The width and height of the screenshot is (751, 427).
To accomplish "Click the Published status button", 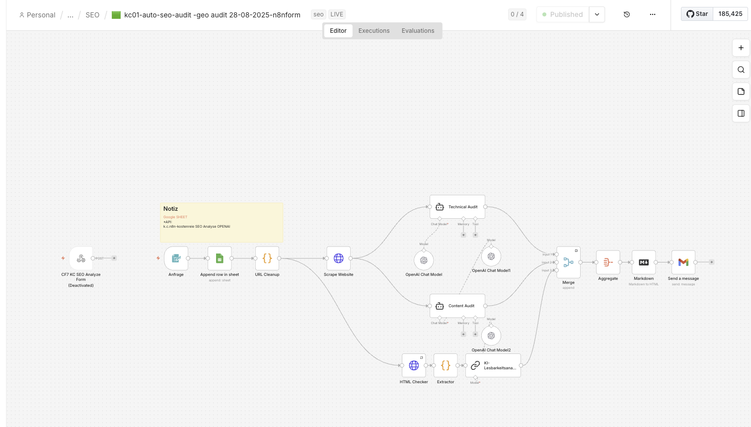I will pos(563,14).
